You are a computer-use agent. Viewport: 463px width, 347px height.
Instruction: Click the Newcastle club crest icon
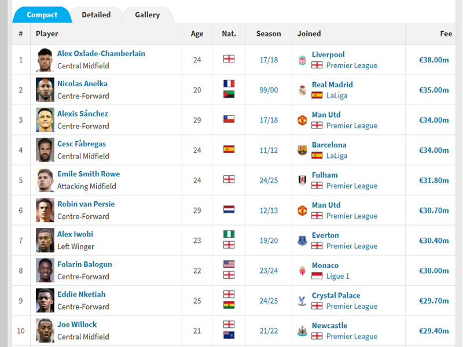pos(302,331)
